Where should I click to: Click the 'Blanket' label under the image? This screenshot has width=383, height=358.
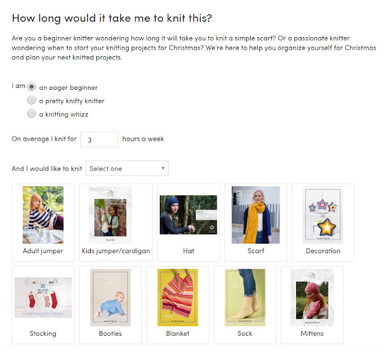pyautogui.click(x=178, y=333)
